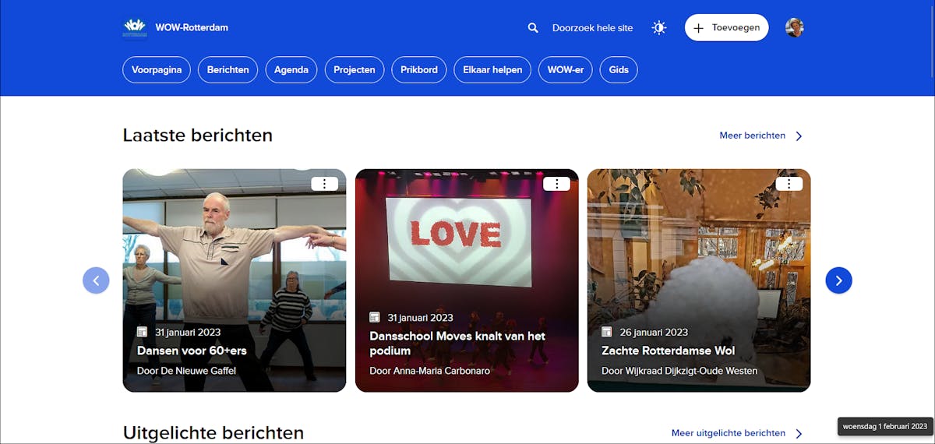The width and height of the screenshot is (935, 444).
Task: Select the Elkaar helpen navigation item
Action: [x=492, y=69]
